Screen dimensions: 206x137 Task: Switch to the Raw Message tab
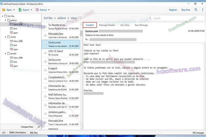click(141, 25)
